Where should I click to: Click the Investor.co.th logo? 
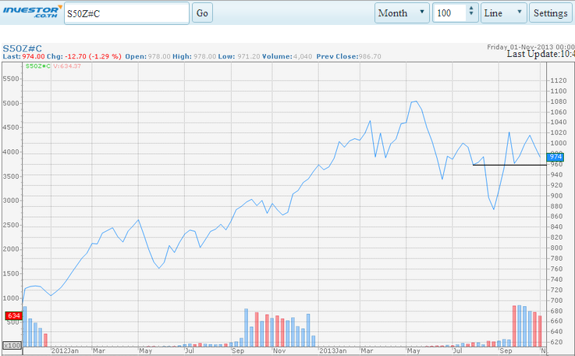(32, 12)
